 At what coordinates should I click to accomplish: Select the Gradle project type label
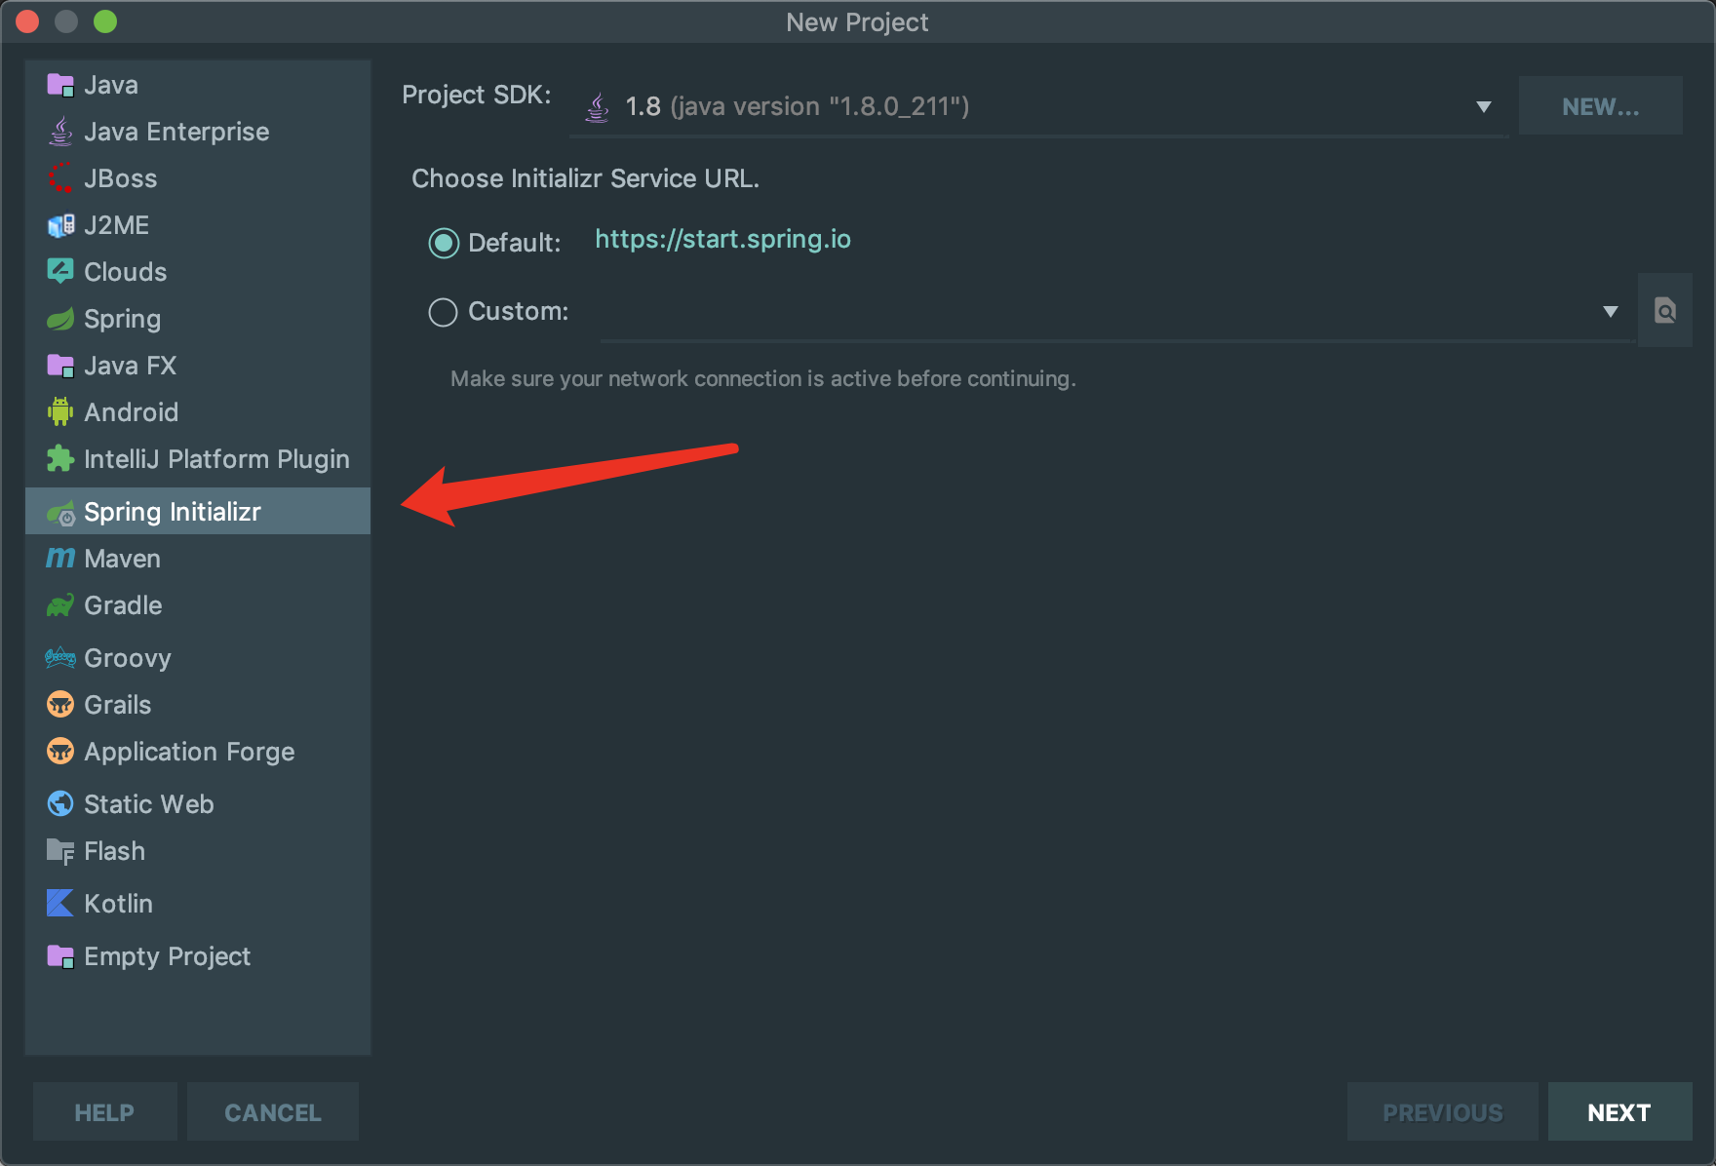point(123,605)
